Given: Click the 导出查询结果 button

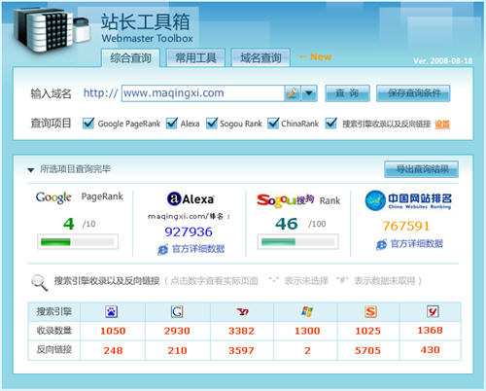Looking at the screenshot, I should coord(421,169).
